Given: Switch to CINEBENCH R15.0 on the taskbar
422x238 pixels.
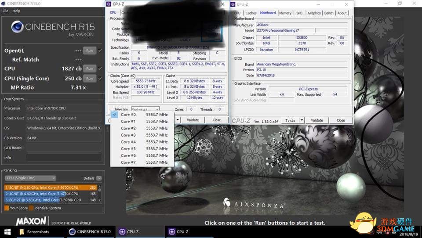Looking at the screenshot, I should pos(90,232).
